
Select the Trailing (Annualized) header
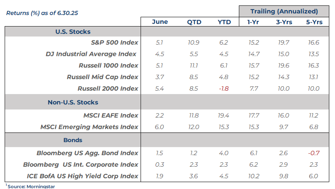(284, 11)
